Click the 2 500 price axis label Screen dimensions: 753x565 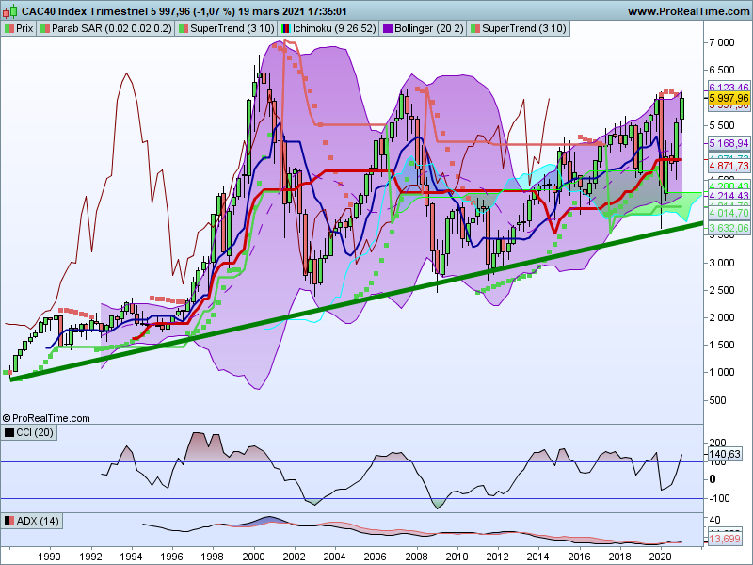click(x=722, y=290)
